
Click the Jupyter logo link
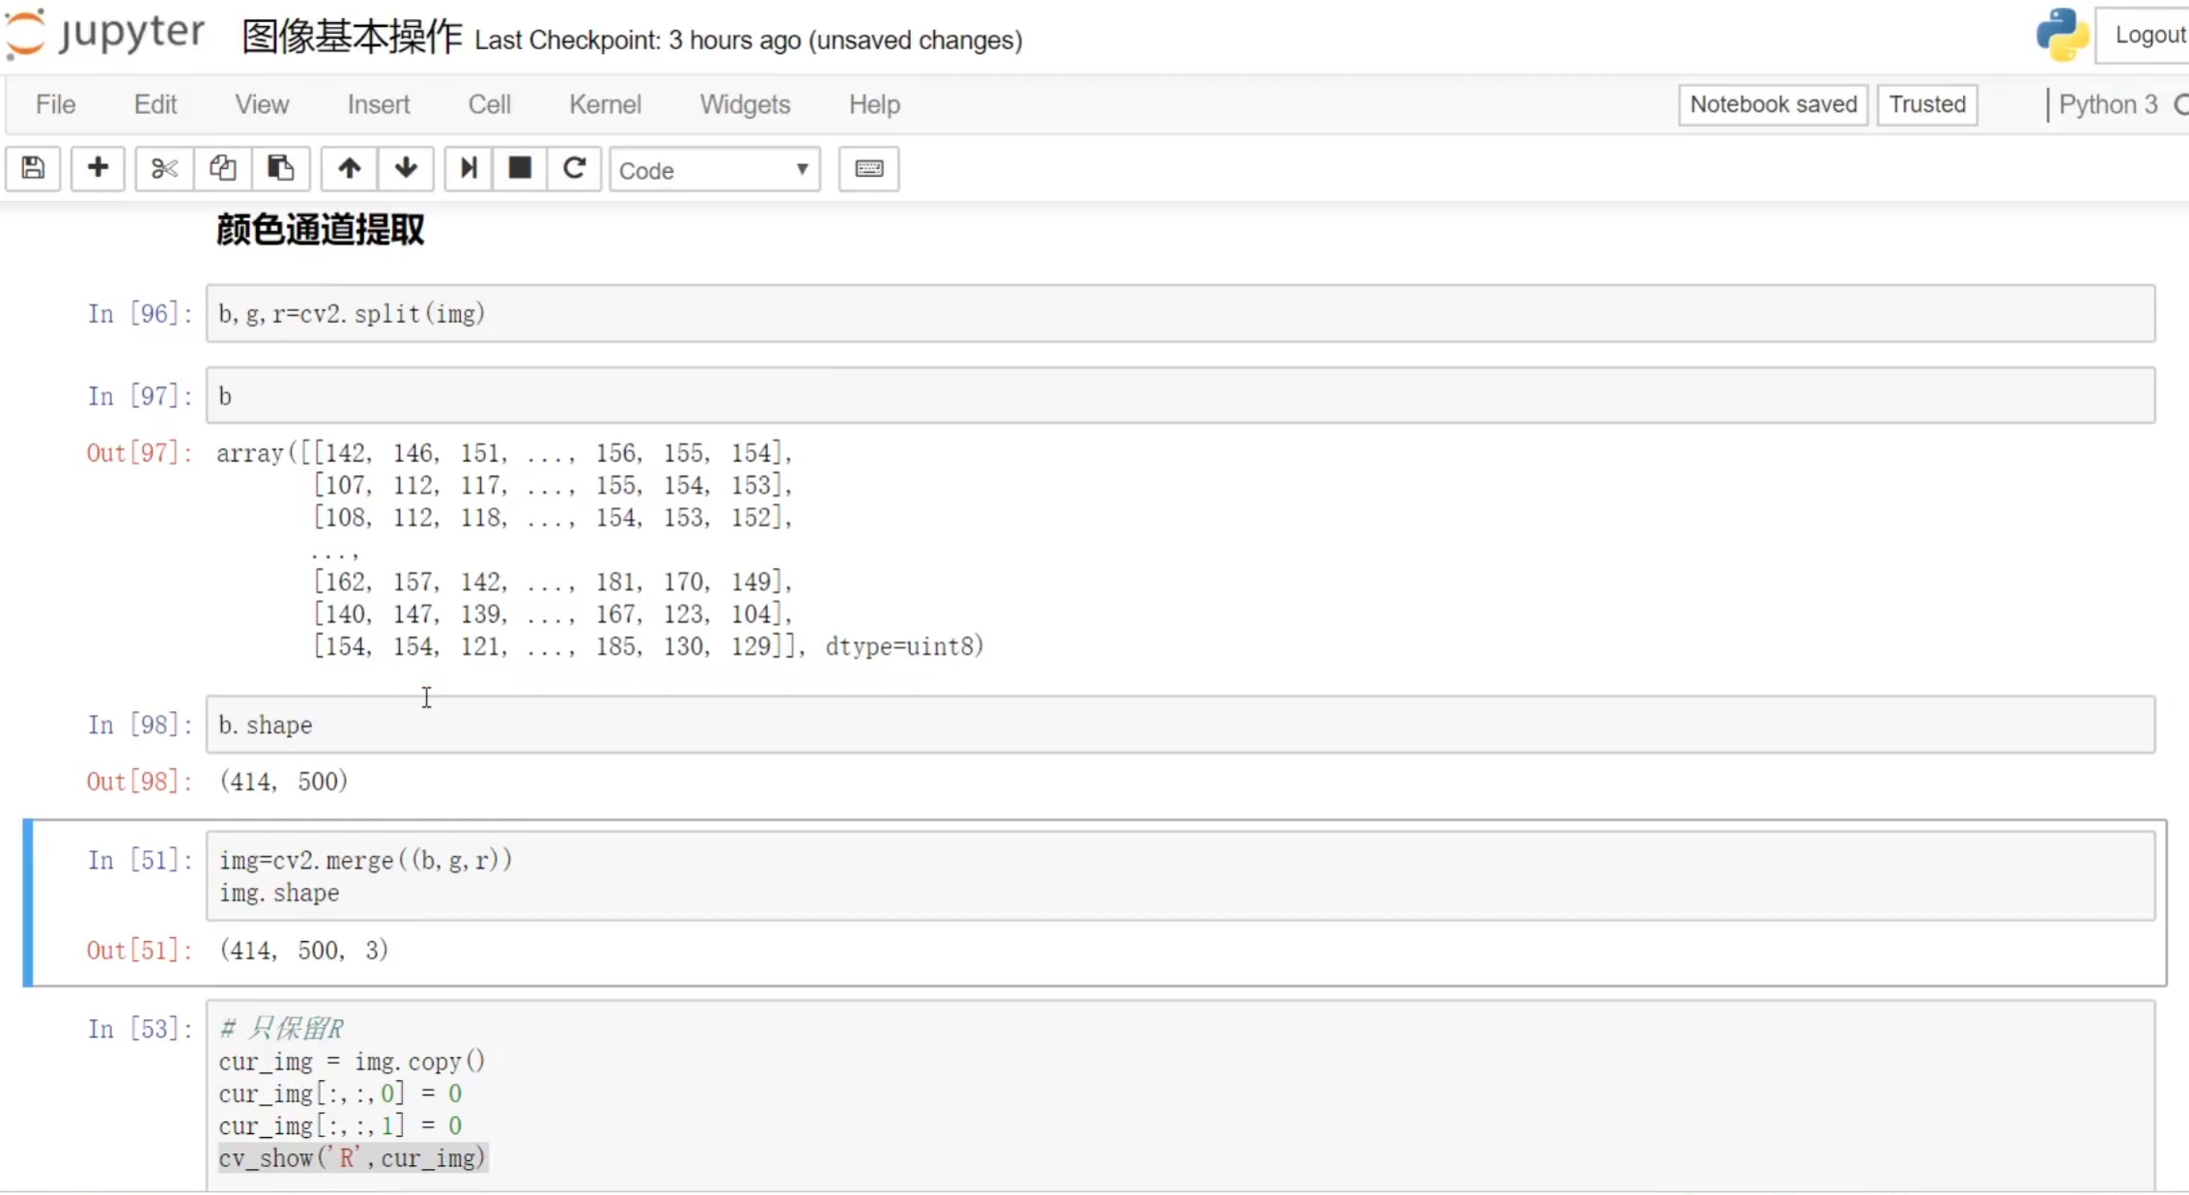[x=104, y=33]
